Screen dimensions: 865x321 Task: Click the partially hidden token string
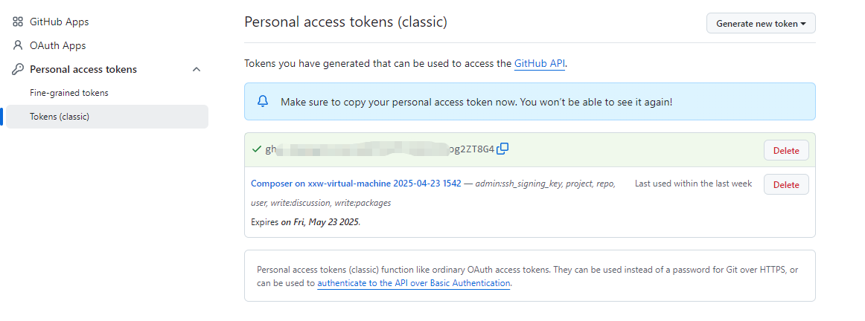pyautogui.click(x=380, y=149)
